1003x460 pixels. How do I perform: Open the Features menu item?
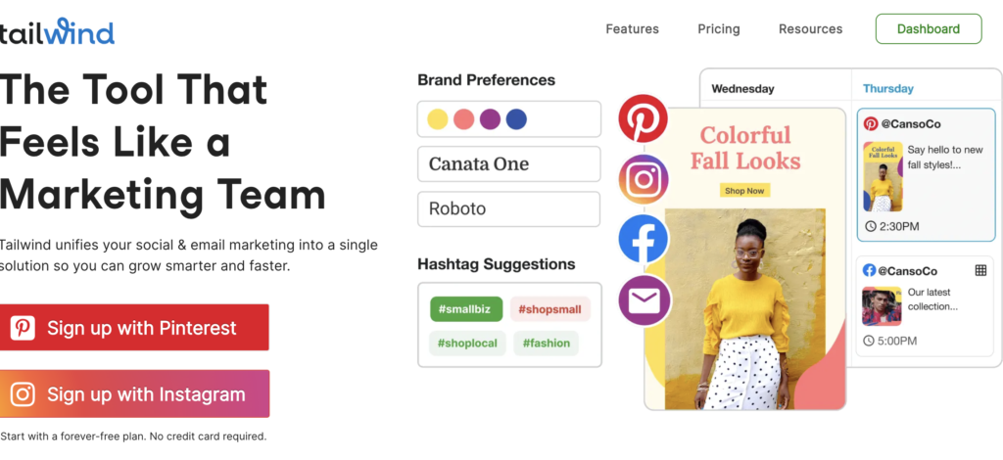point(632,29)
